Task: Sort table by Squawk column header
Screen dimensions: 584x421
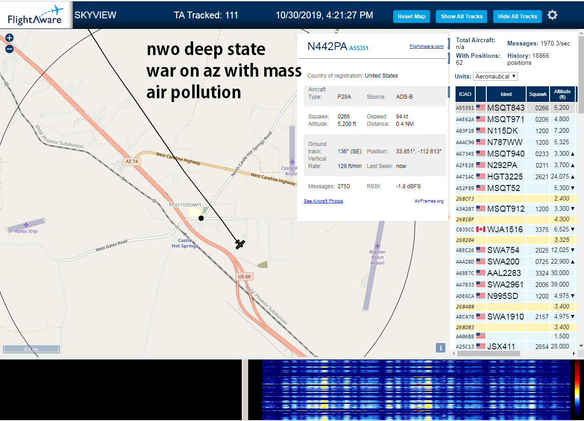Action: point(538,94)
